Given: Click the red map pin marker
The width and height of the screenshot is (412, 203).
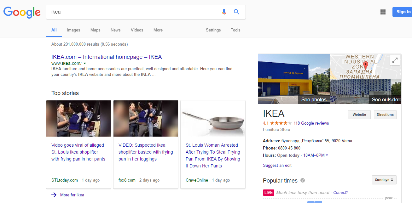Looking at the screenshot, I should click(x=366, y=65).
